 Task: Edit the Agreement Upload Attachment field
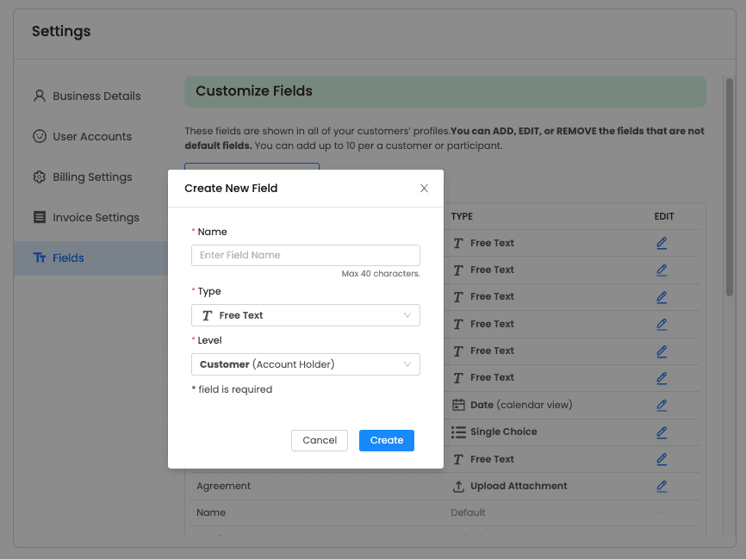(662, 486)
